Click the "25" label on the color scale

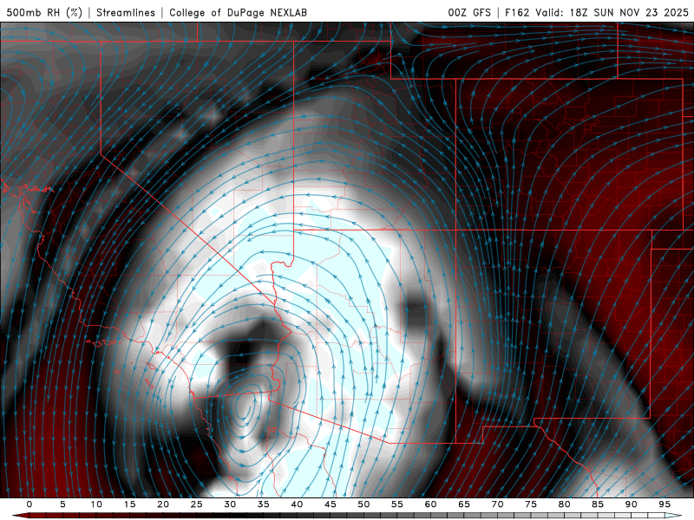point(196,504)
